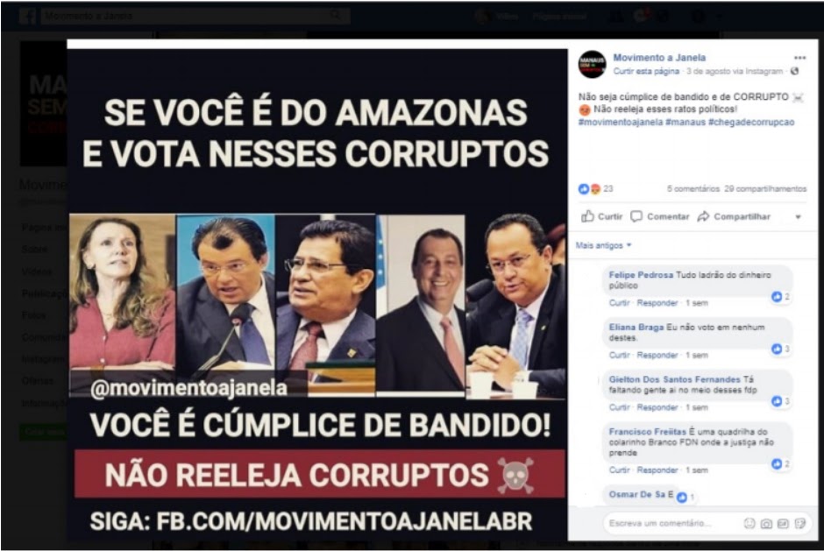Click the emoji icon in comment box

click(x=749, y=523)
